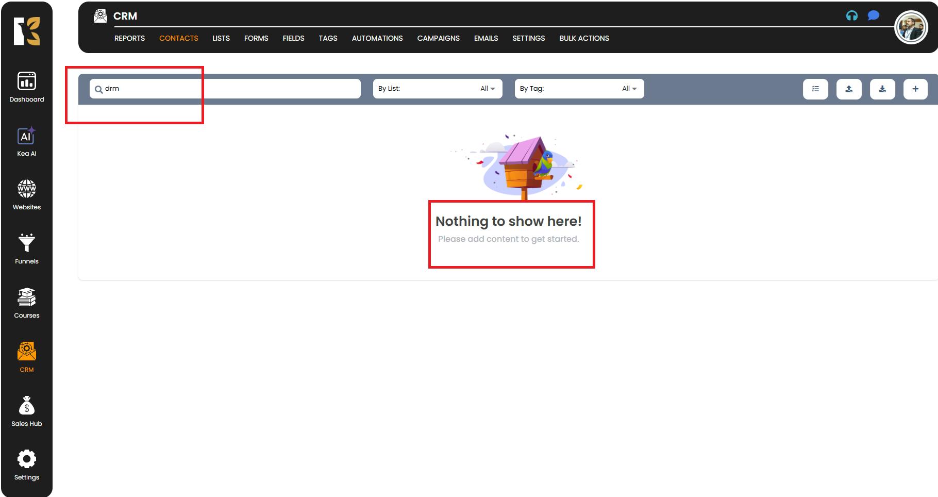Click the headset support icon
Image resolution: width=938 pixels, height=497 pixels.
852,16
